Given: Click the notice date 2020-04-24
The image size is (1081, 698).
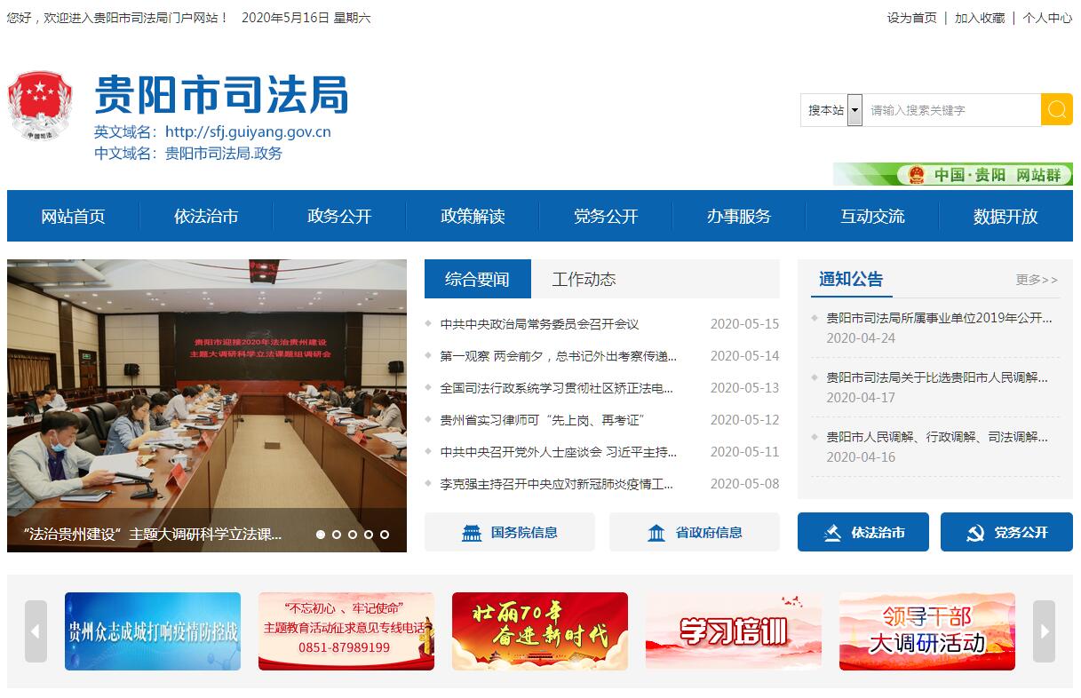Looking at the screenshot, I should click(861, 337).
